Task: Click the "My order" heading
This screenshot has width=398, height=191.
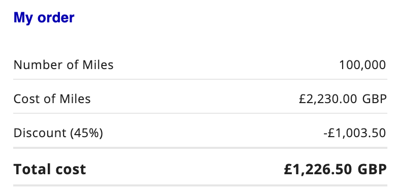Action: (x=44, y=18)
